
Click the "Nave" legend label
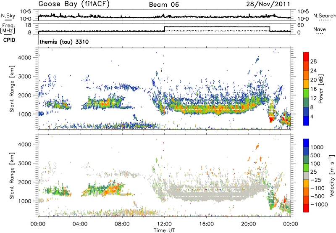320,29
